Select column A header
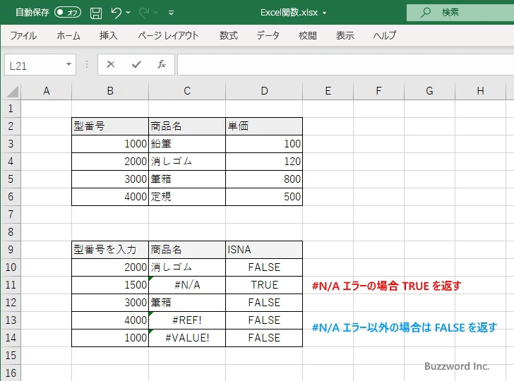Image resolution: width=514 pixels, height=381 pixels. pyautogui.click(x=46, y=91)
